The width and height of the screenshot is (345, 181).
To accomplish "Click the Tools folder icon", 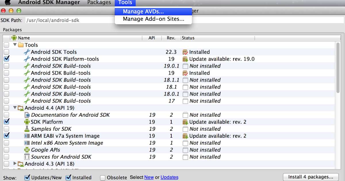I will tap(21, 45).
